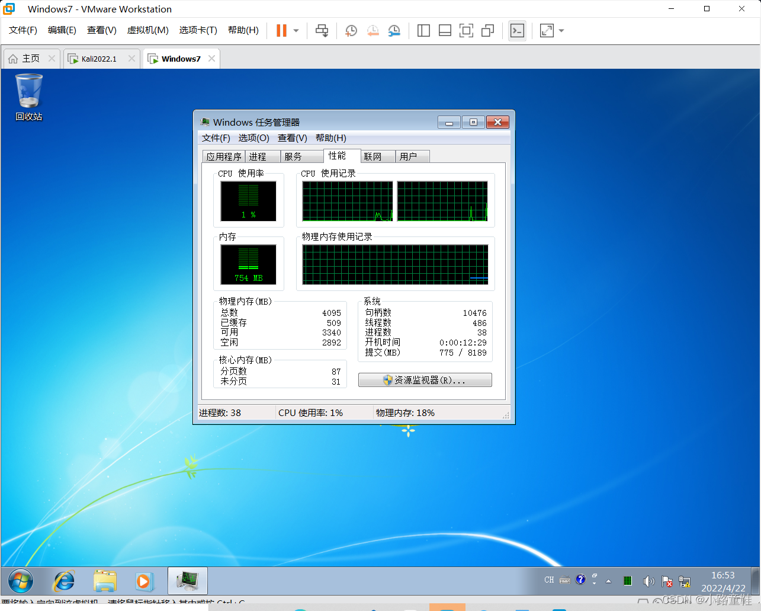Open the console view icon
The width and height of the screenshot is (761, 611).
coord(517,31)
